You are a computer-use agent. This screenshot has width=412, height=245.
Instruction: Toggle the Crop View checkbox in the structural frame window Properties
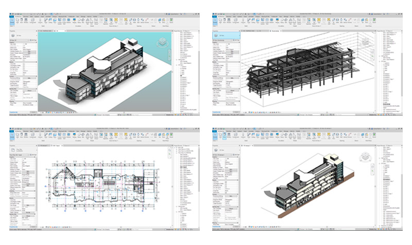[227, 64]
